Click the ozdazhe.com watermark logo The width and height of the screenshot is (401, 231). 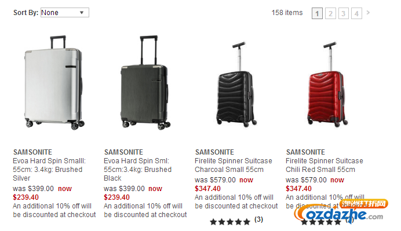tap(340, 211)
